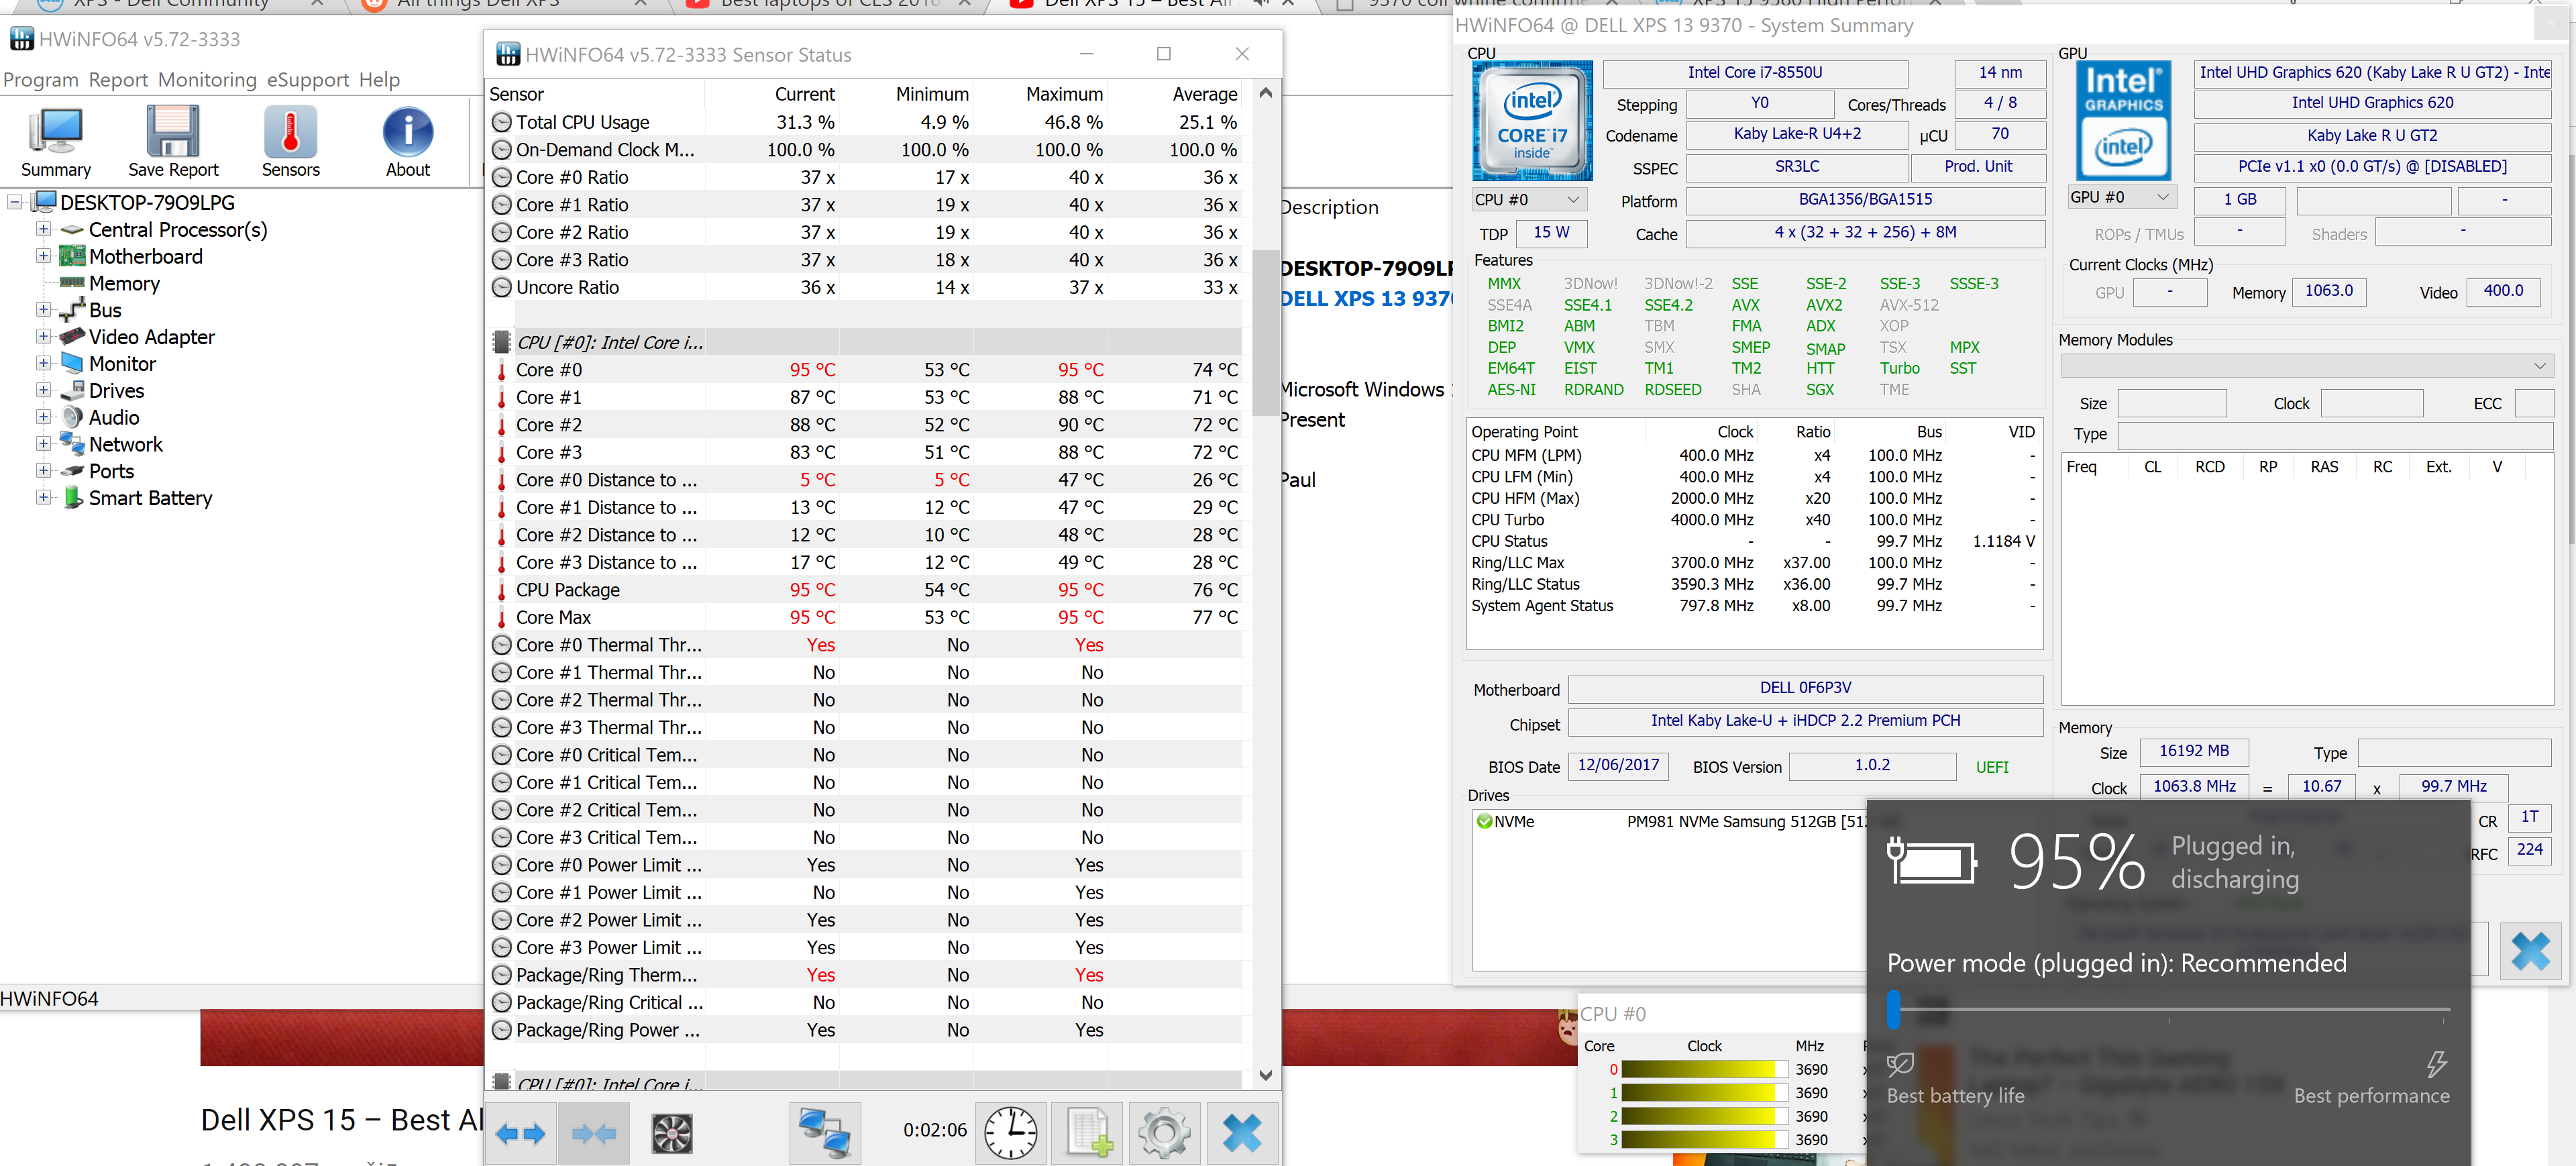Screen dimensions: 2576x1166
Task: Click the Best battery life leaf icon
Action: (1900, 1064)
